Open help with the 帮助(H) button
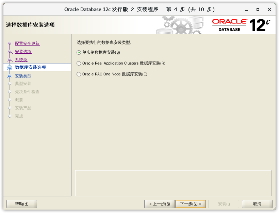279x213 pixels. 22,204
